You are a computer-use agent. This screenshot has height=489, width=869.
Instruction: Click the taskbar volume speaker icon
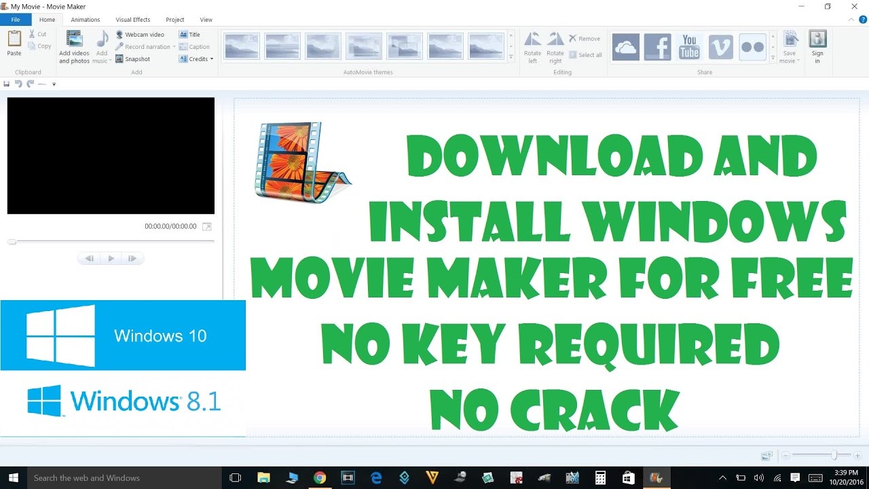759,477
